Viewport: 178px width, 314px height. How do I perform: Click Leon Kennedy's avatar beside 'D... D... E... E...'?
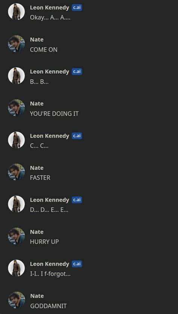pos(17,204)
